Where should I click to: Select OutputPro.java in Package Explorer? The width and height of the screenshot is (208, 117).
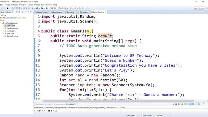pos(12,36)
